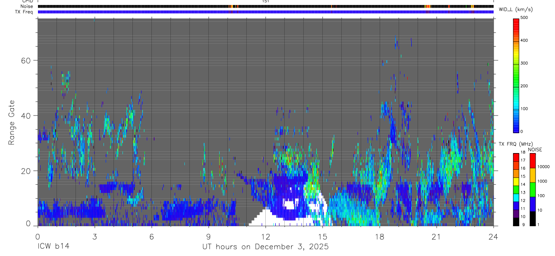
Task: Click the '12' tick on UT hours axis
Action: (x=265, y=236)
